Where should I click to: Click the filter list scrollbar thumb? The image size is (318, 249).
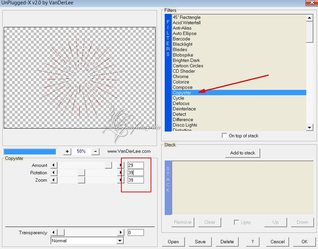(x=310, y=32)
